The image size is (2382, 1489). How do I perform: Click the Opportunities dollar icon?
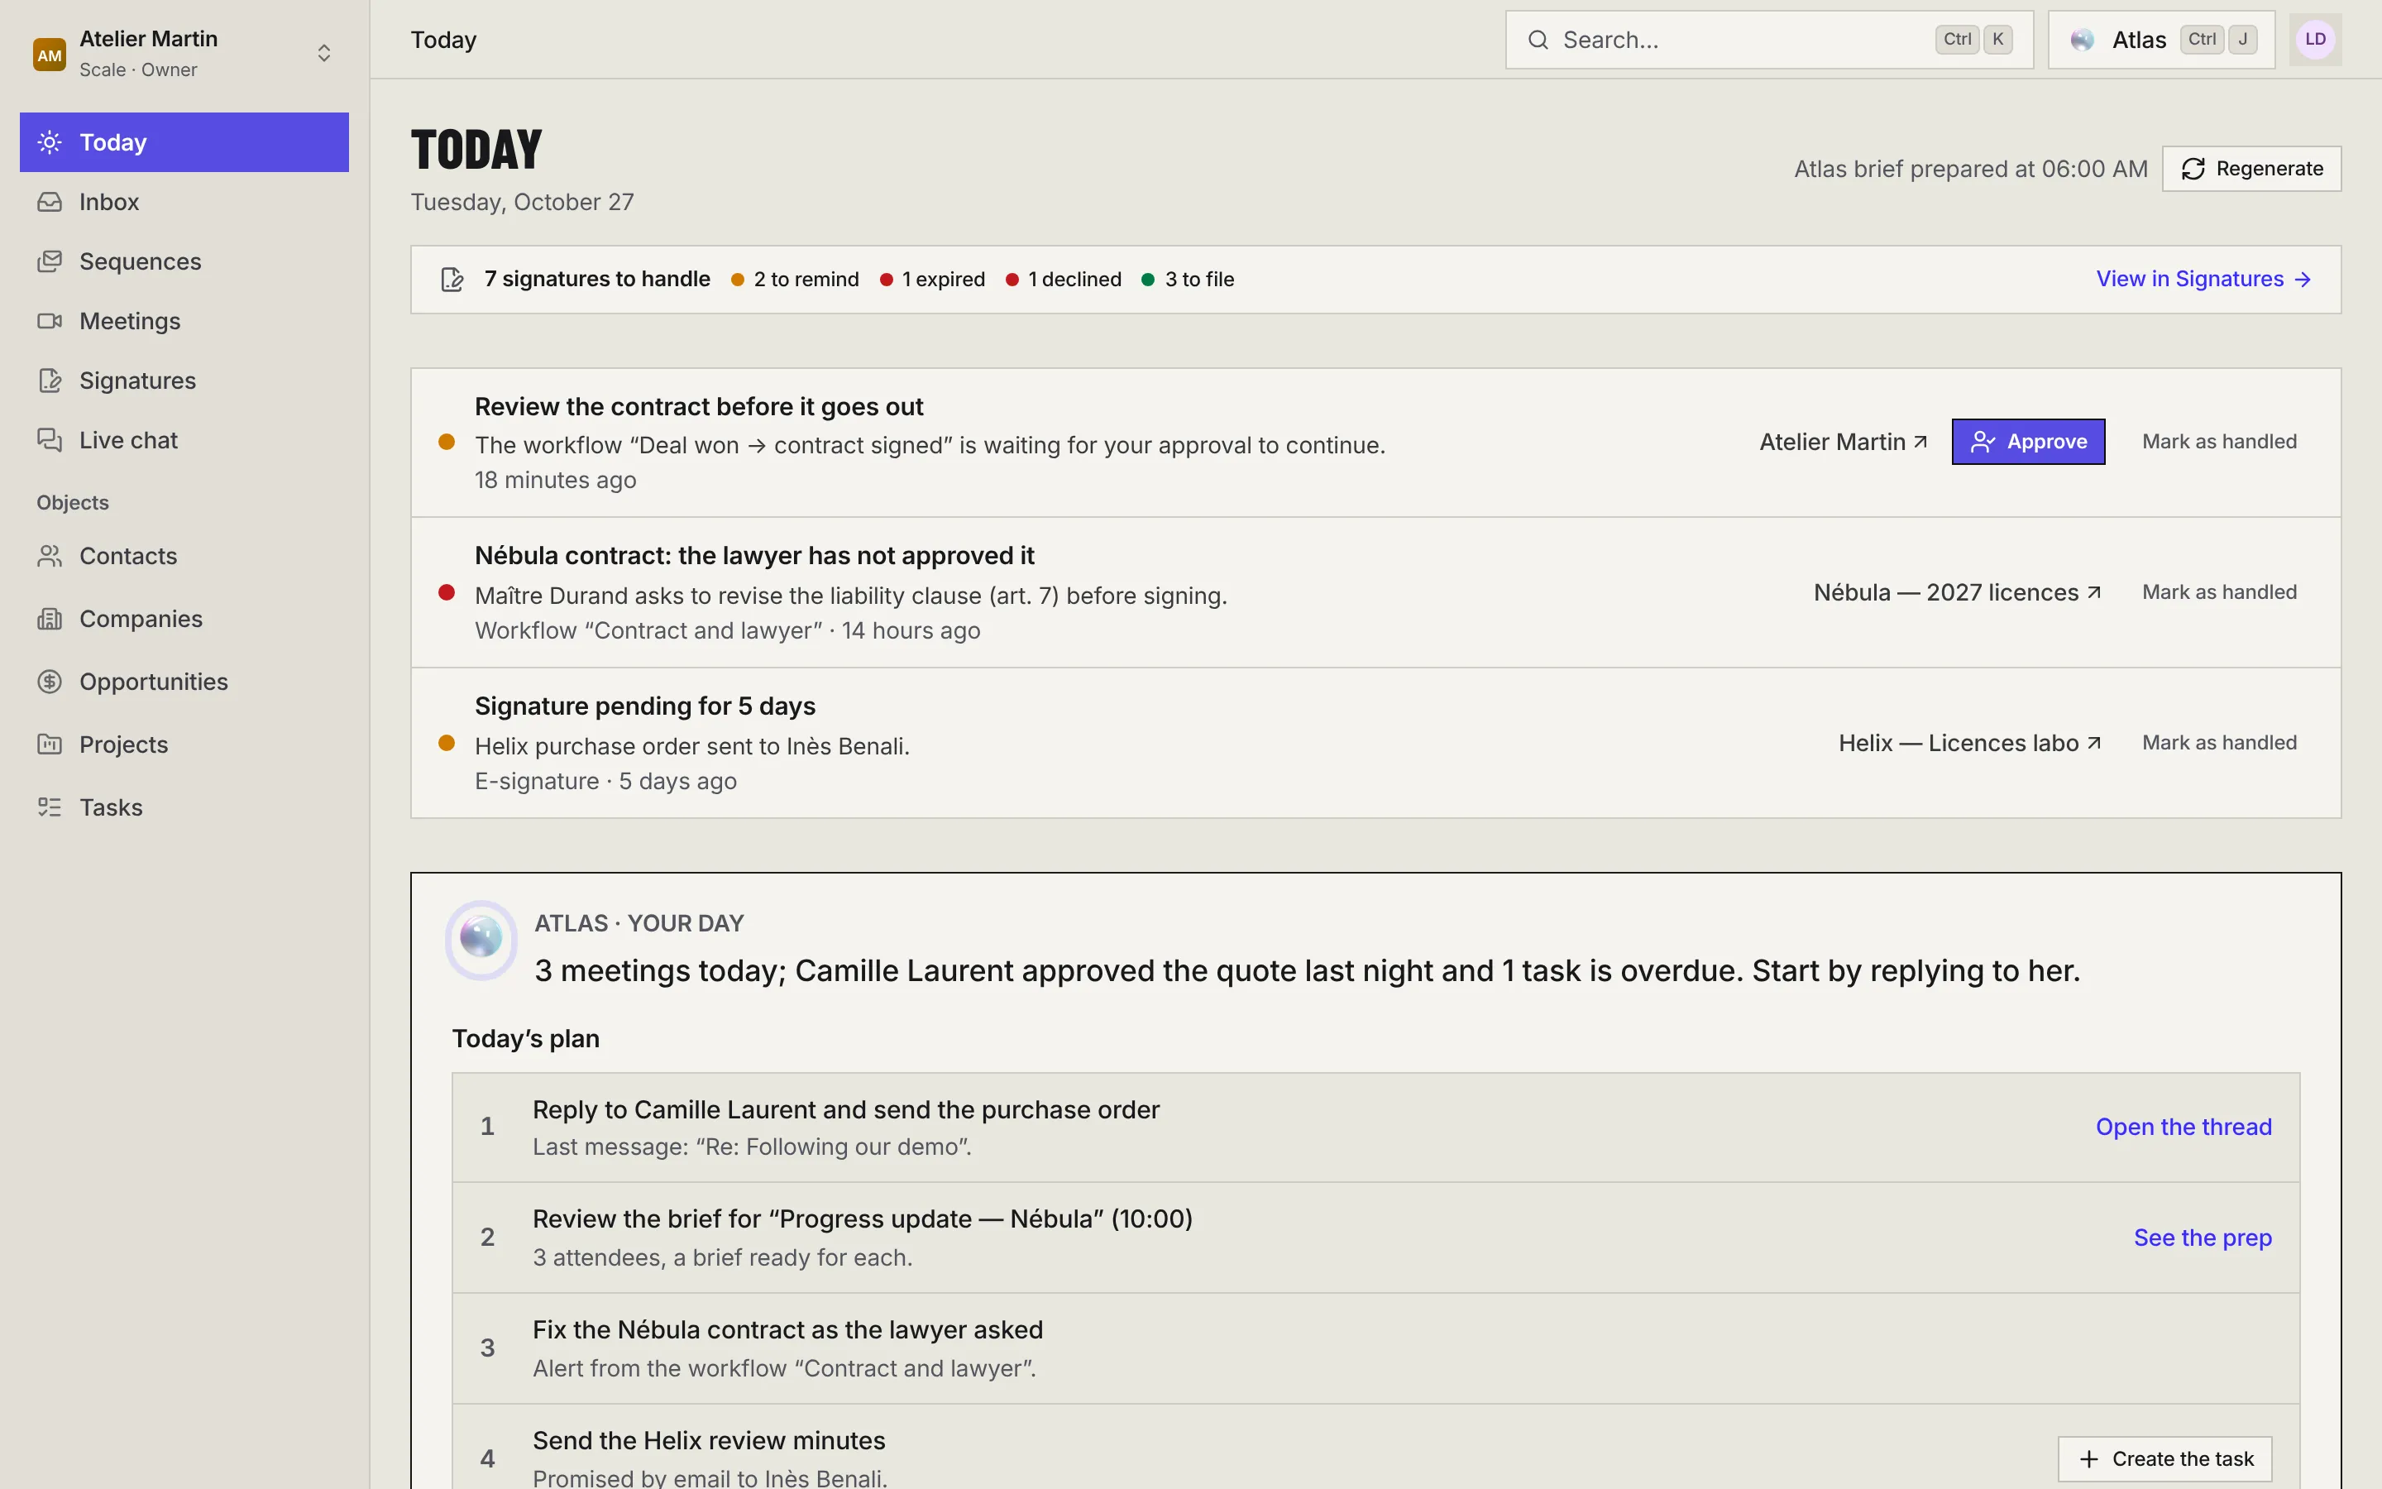point(50,682)
